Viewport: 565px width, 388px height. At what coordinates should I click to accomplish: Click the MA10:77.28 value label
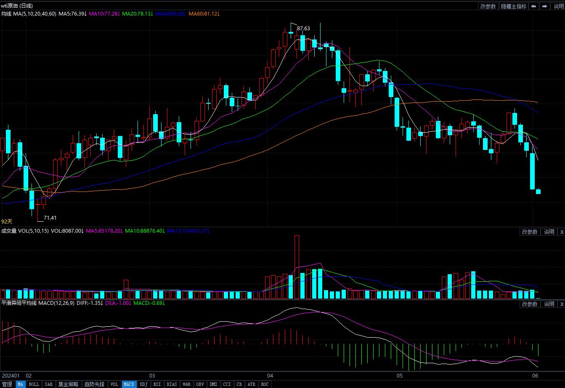(104, 14)
